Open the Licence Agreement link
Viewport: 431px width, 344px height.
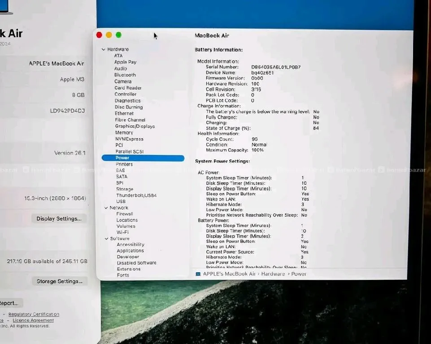pyautogui.click(x=33, y=320)
